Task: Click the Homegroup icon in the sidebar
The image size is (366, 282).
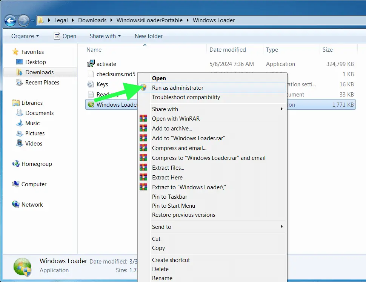Action: coord(16,164)
